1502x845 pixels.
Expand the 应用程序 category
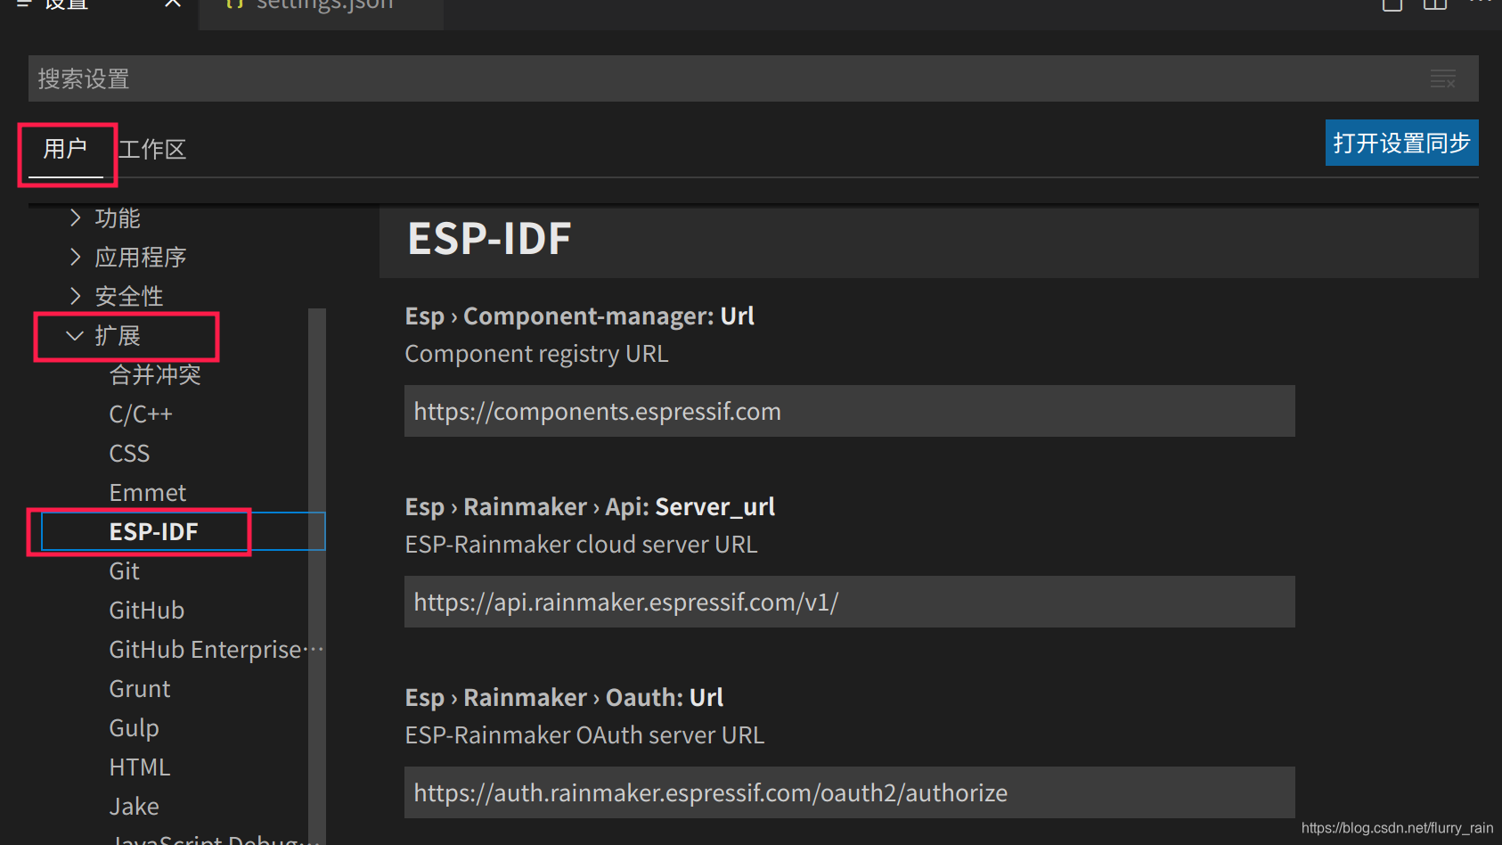(x=127, y=258)
